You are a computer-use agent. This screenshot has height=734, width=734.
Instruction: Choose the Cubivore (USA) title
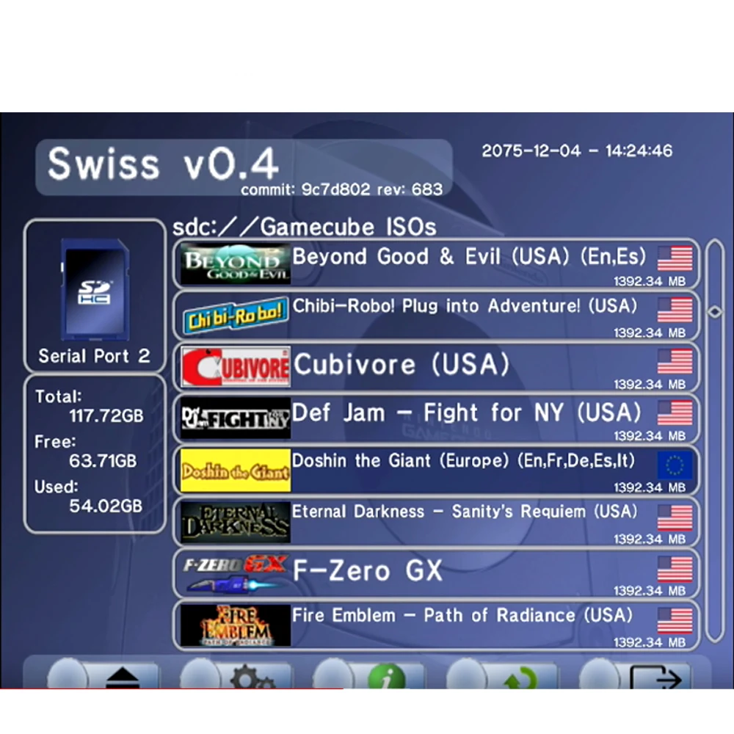click(401, 364)
